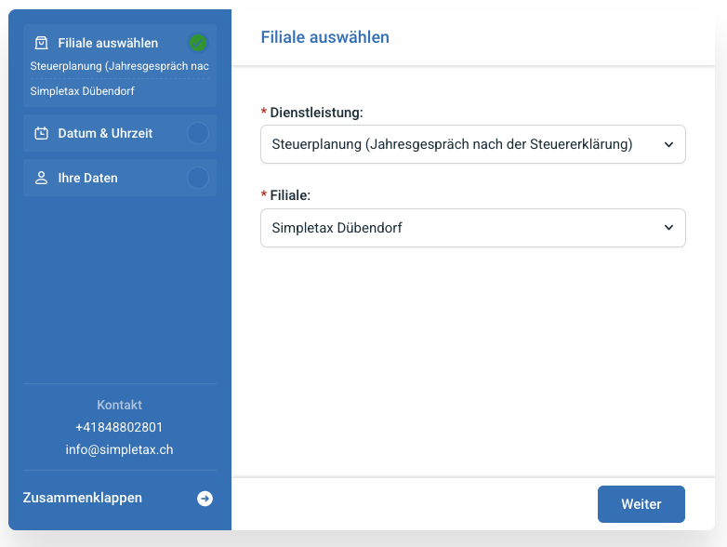The image size is (727, 547).
Task: Click the arrow icon next to Zusammenklappen
Action: (205, 499)
